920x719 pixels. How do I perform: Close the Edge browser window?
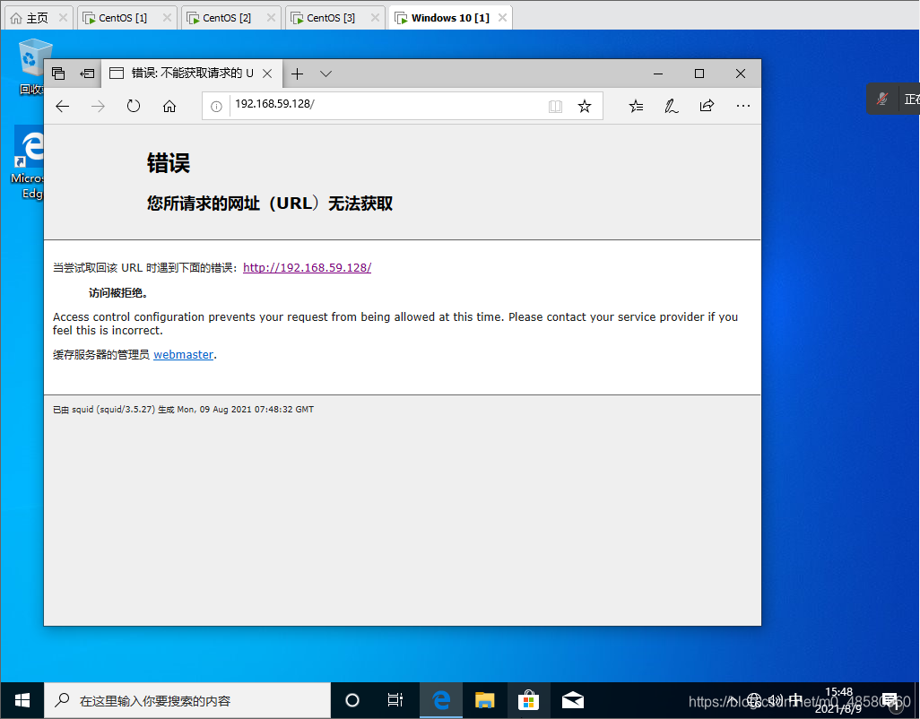click(741, 74)
